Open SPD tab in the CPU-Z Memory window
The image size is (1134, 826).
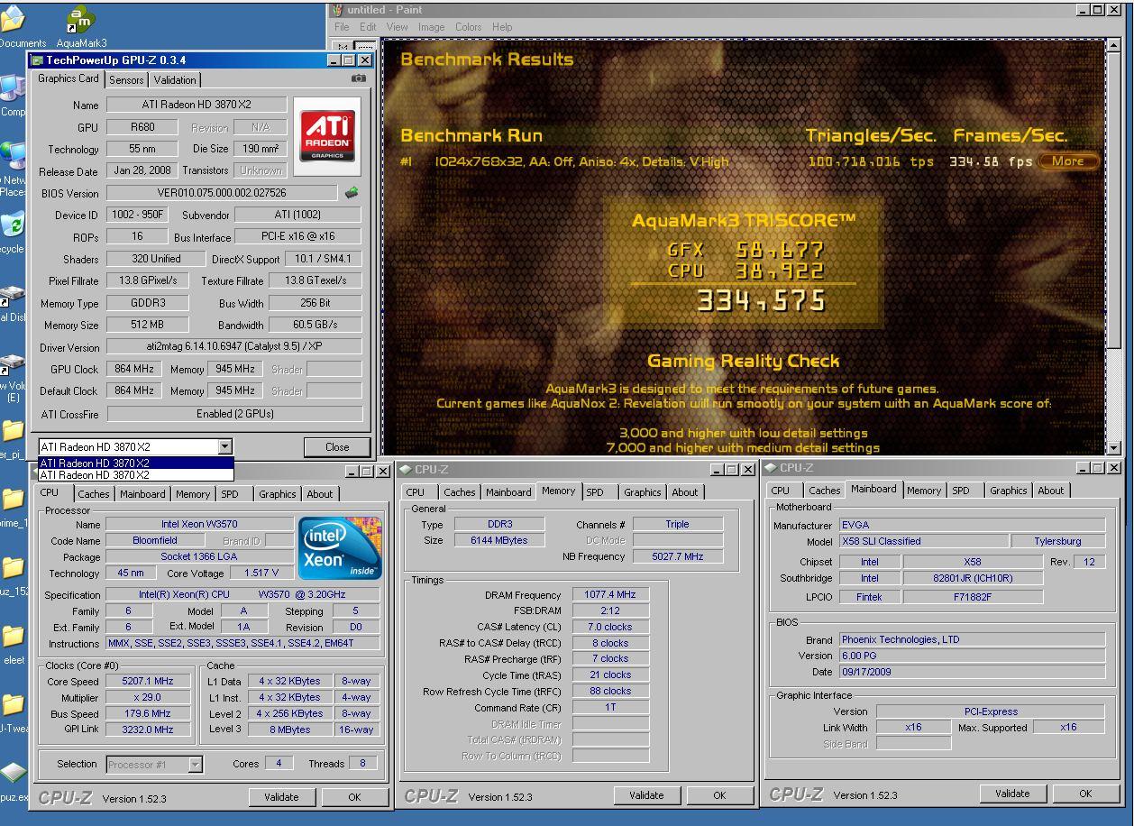(x=595, y=492)
